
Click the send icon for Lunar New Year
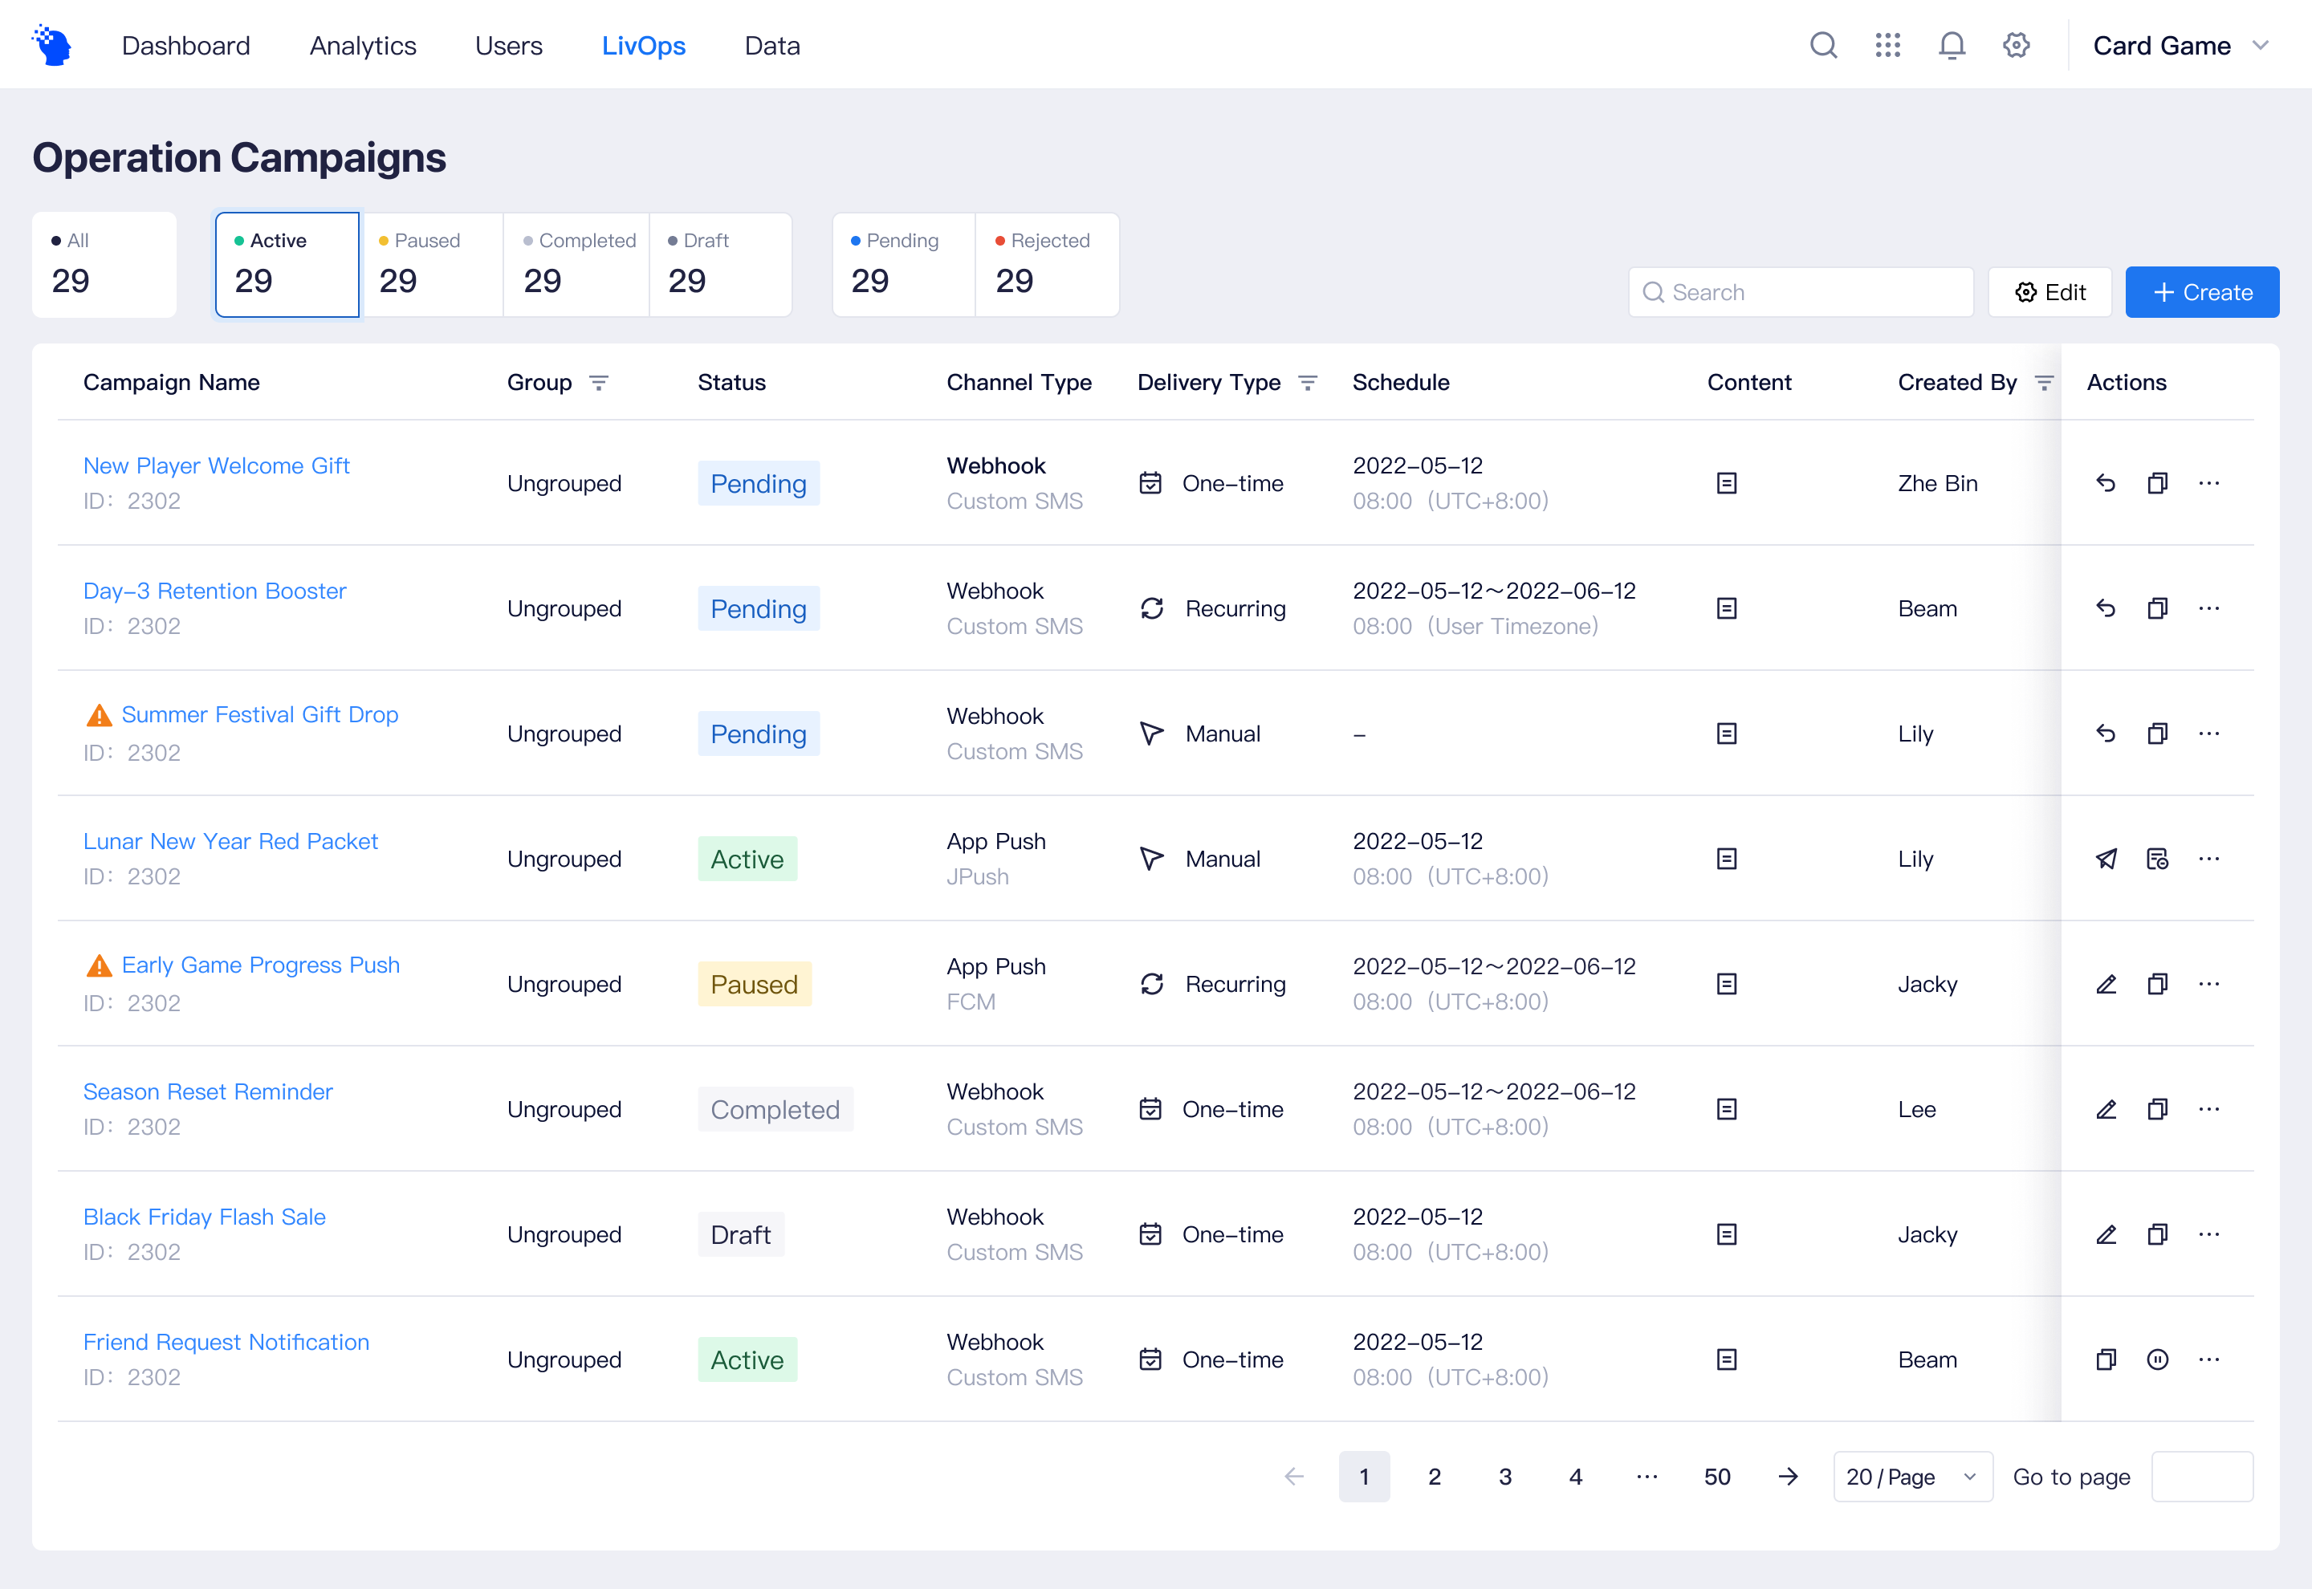pyautogui.click(x=2106, y=860)
